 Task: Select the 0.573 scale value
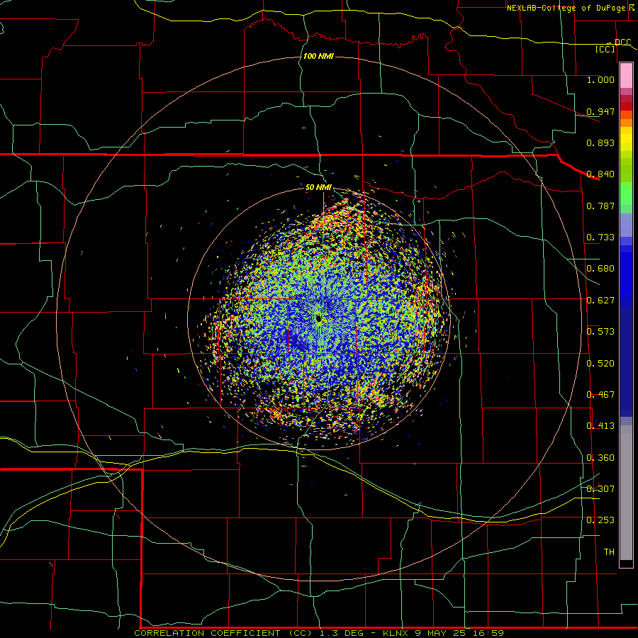click(x=600, y=332)
